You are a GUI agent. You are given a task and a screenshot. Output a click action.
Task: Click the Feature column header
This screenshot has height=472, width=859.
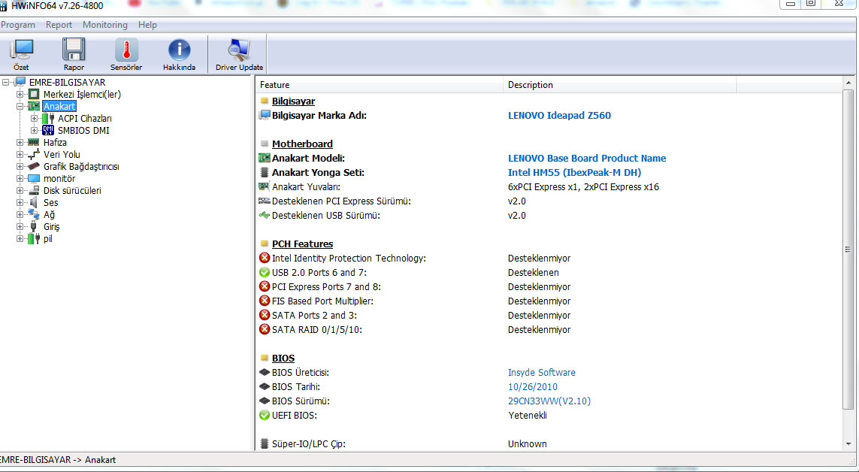(379, 85)
